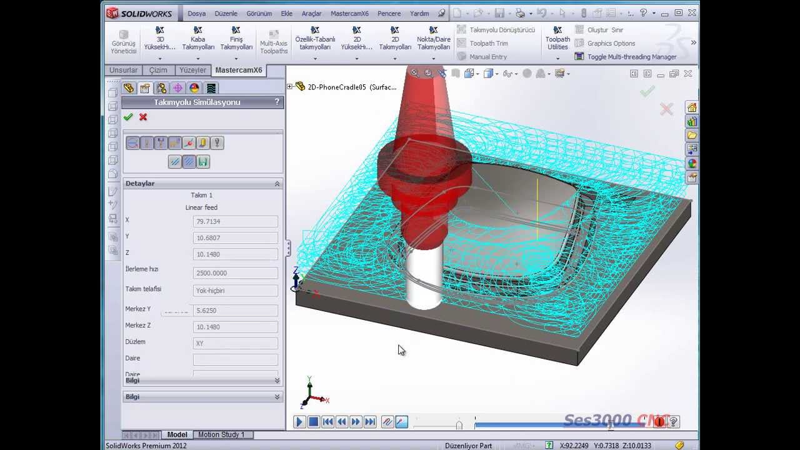This screenshot has height=450, width=800.
Task: Jump to simulation start
Action: tap(327, 422)
